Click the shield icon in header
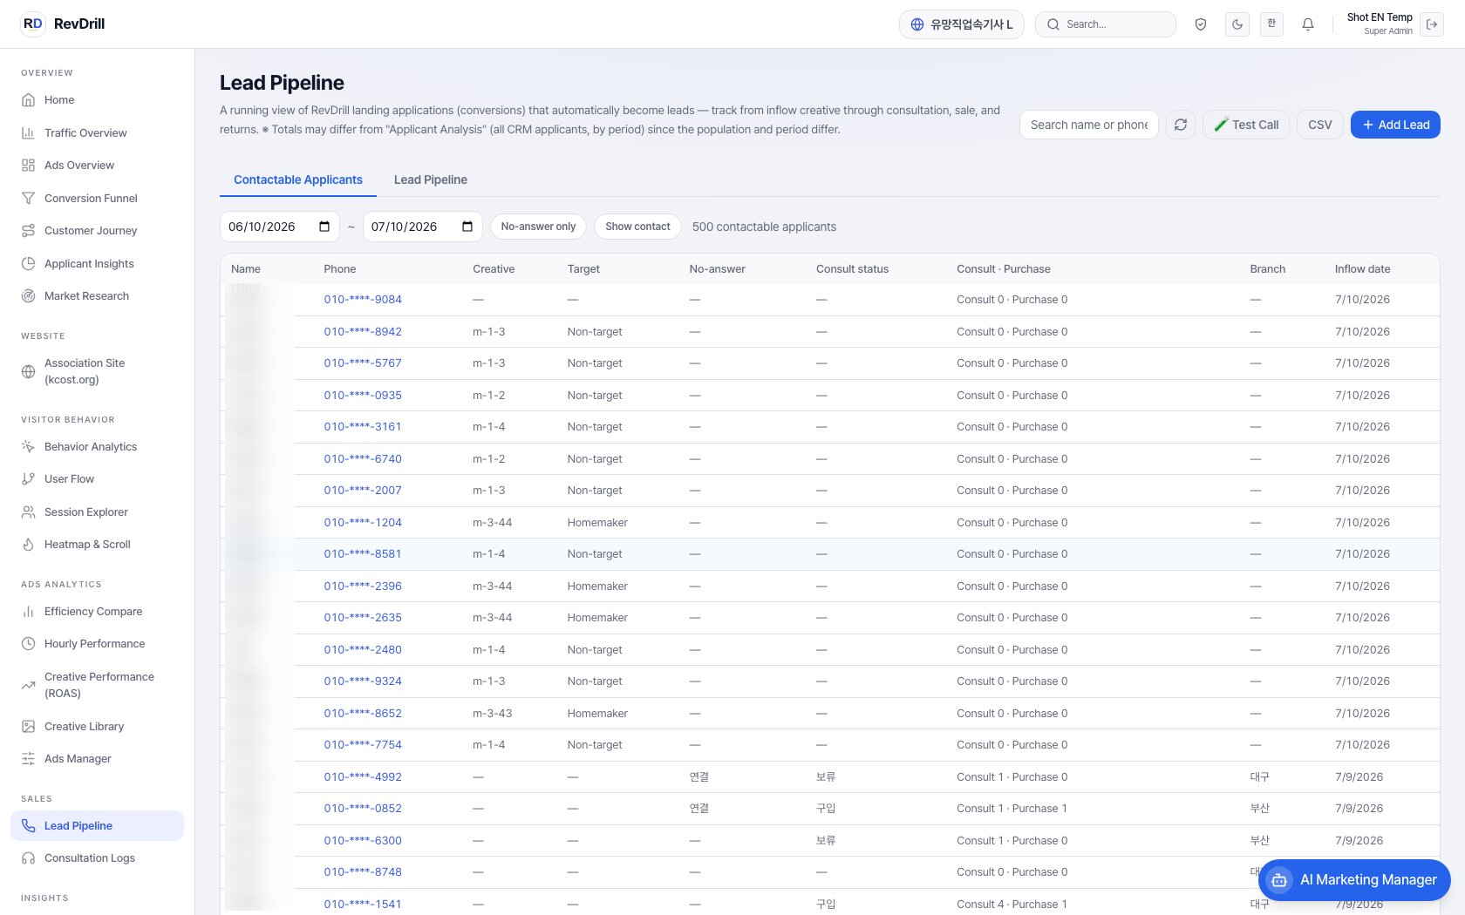The width and height of the screenshot is (1465, 915). (1201, 24)
